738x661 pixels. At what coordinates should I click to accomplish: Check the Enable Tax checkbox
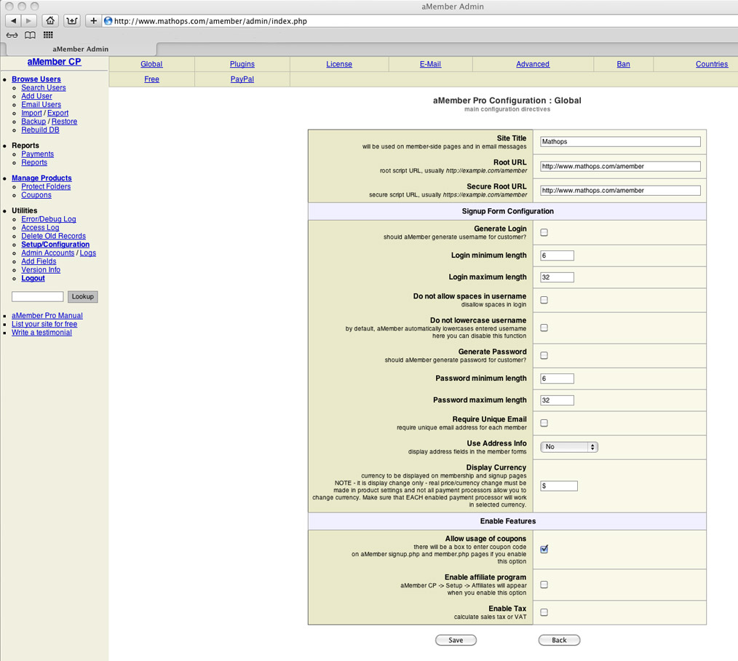(544, 612)
